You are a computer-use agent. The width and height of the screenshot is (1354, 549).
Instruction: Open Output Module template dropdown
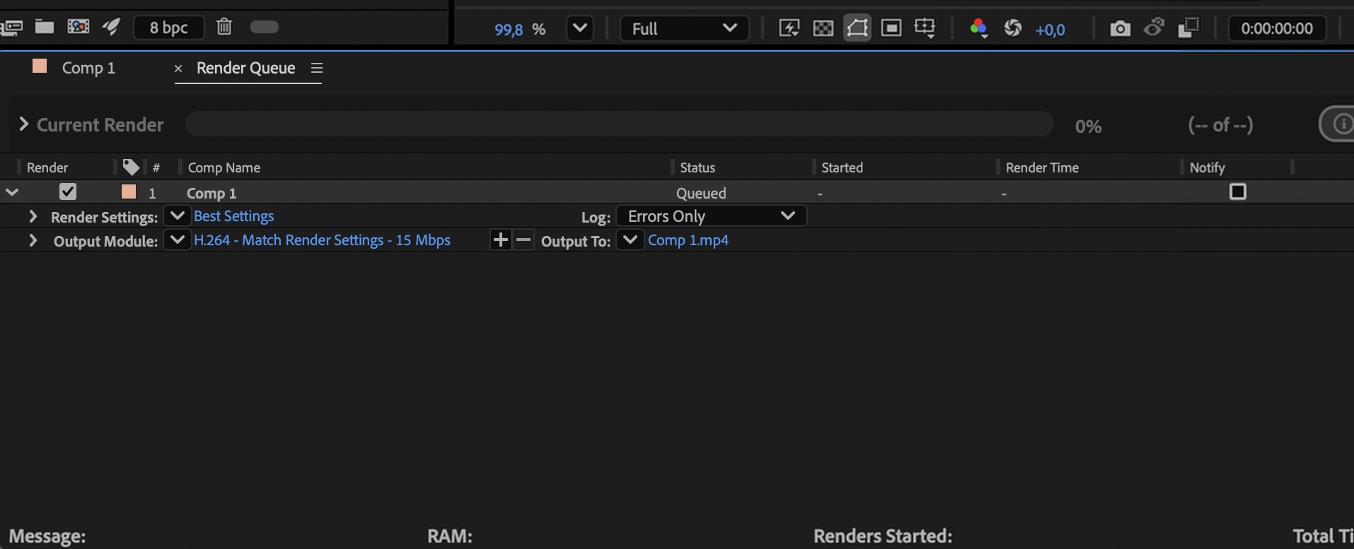[177, 240]
